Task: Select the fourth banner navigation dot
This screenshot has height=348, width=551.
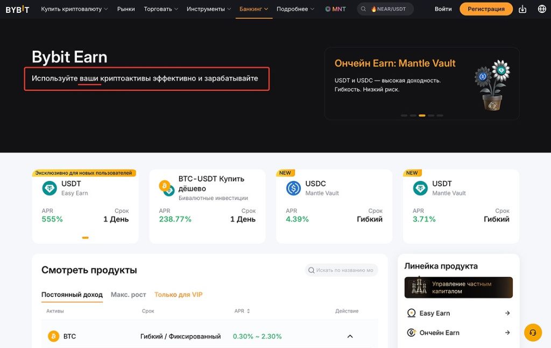Action: (x=430, y=115)
